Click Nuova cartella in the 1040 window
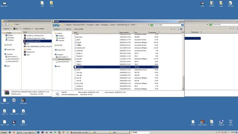 tap(39, 29)
